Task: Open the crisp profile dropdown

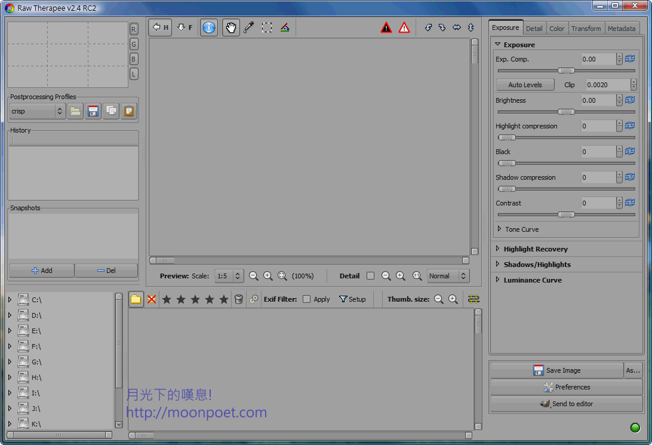Action: pos(37,111)
